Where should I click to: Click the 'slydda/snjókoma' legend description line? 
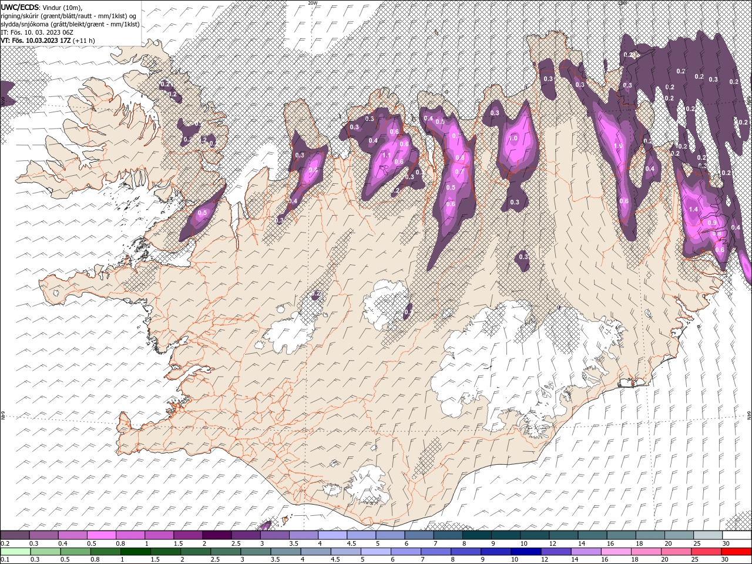click(70, 24)
